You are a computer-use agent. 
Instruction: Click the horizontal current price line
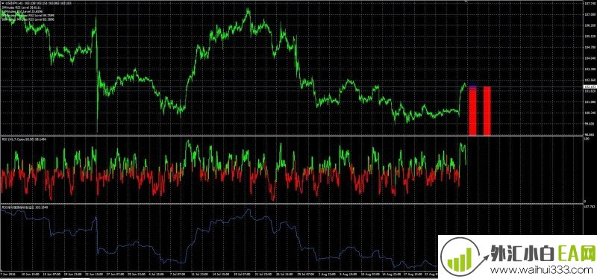pos(291,87)
